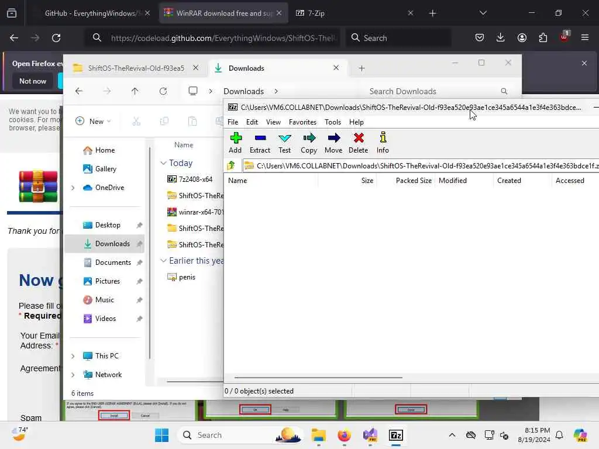
Task: Open the Firefox account icon
Action: (x=522, y=37)
